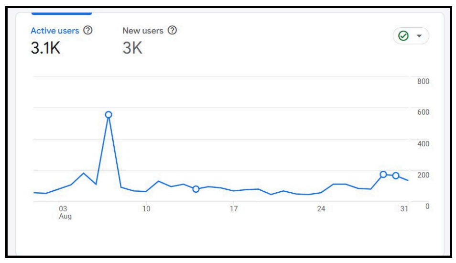Image resolution: width=456 pixels, height=263 pixels.
Task: Click the "31" x-axis date label
Action: 404,209
